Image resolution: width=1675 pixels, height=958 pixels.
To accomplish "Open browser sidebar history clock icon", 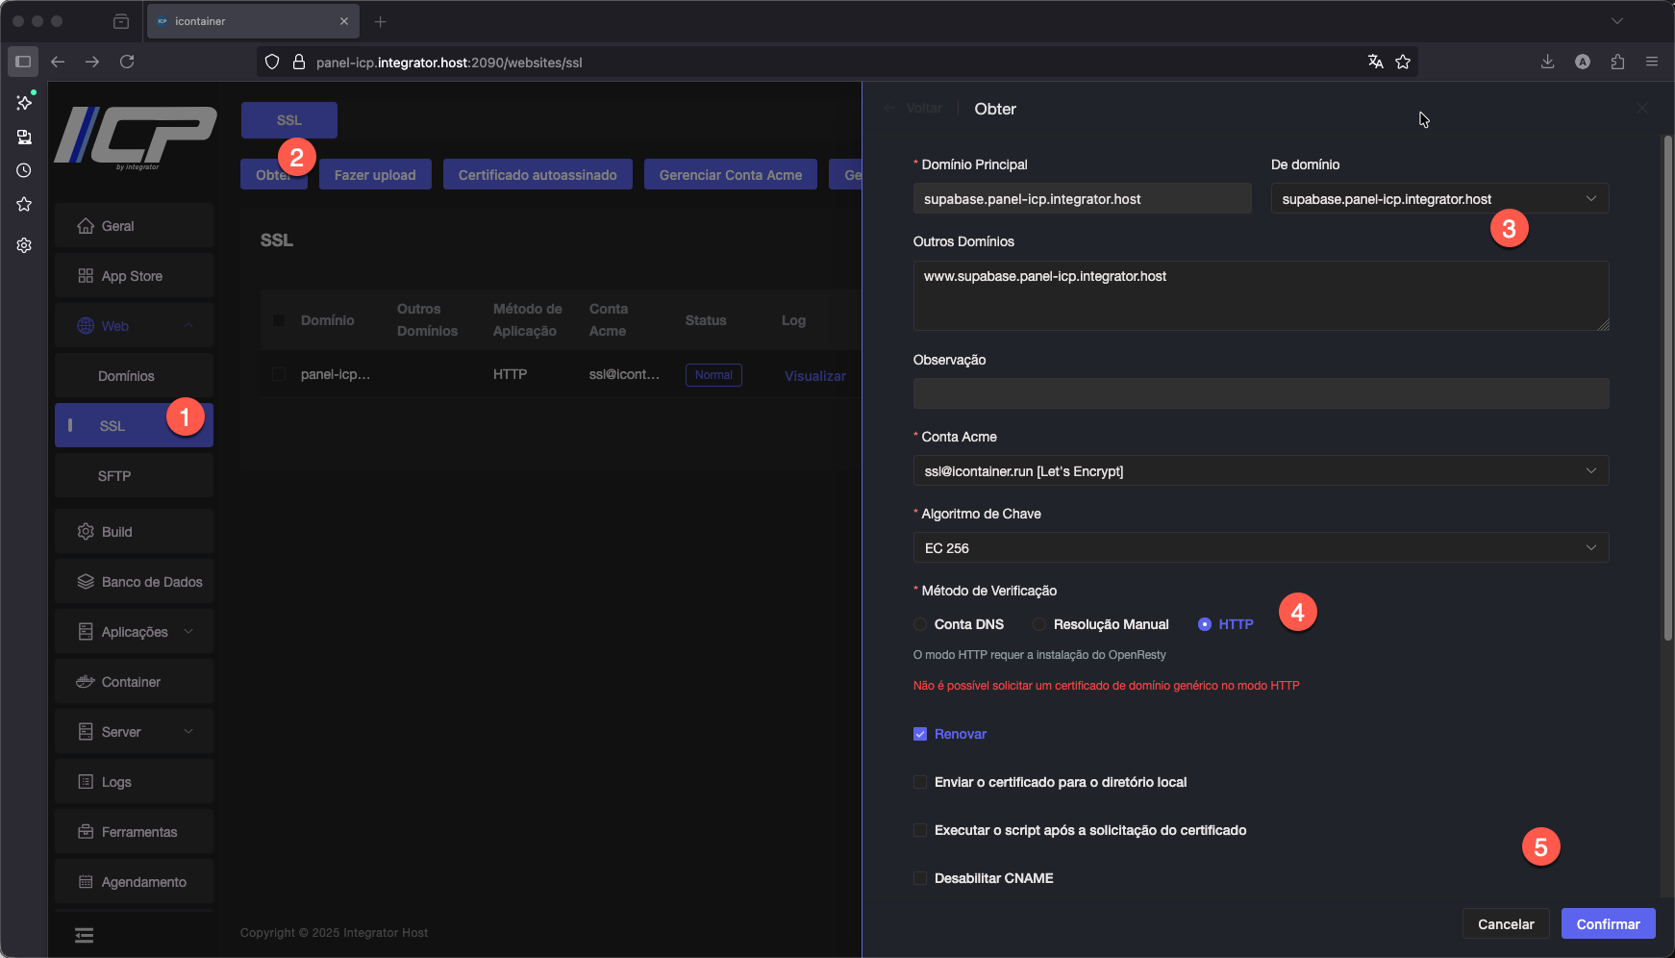I will tap(24, 170).
